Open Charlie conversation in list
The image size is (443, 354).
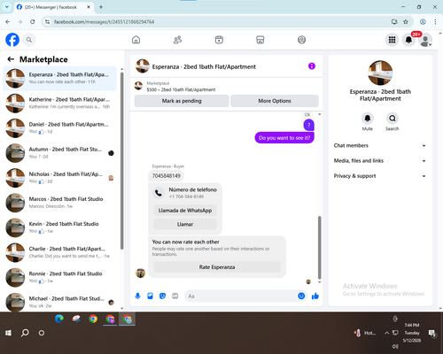(59, 252)
